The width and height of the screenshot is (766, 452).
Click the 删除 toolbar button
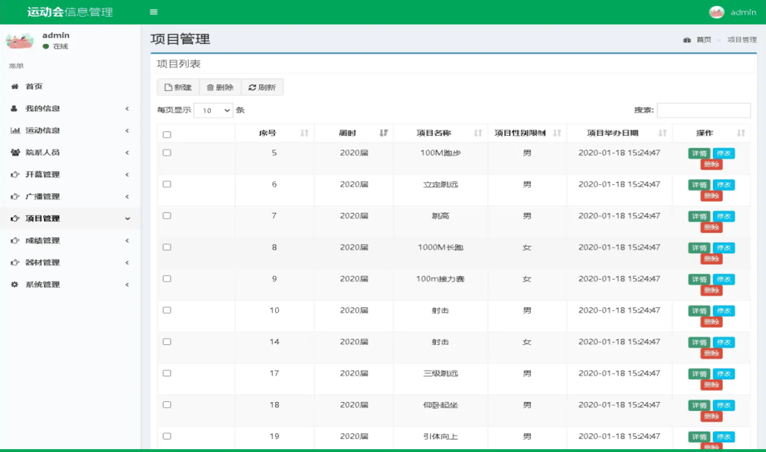[x=220, y=88]
